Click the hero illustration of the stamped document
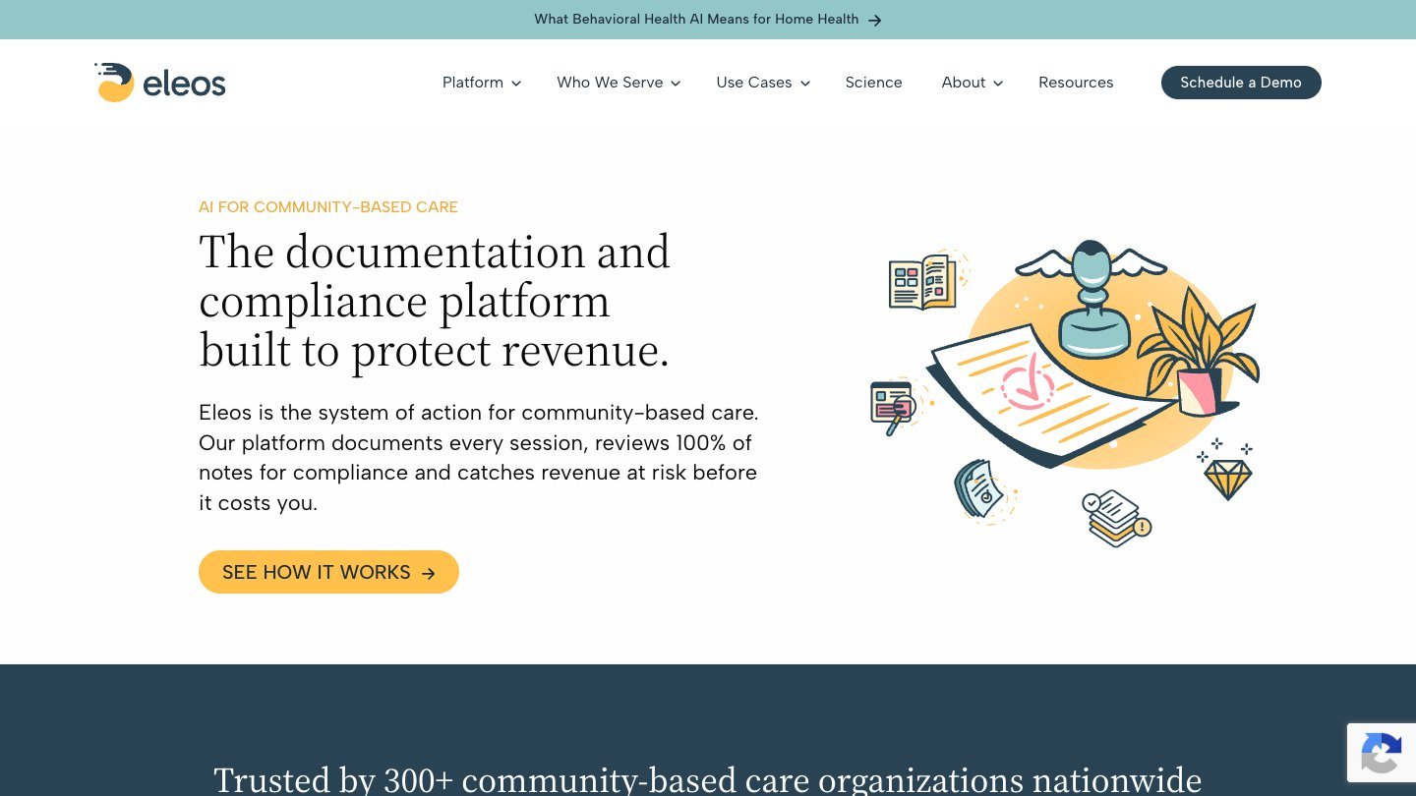Screen dimensions: 1416x796 [x=1064, y=393]
